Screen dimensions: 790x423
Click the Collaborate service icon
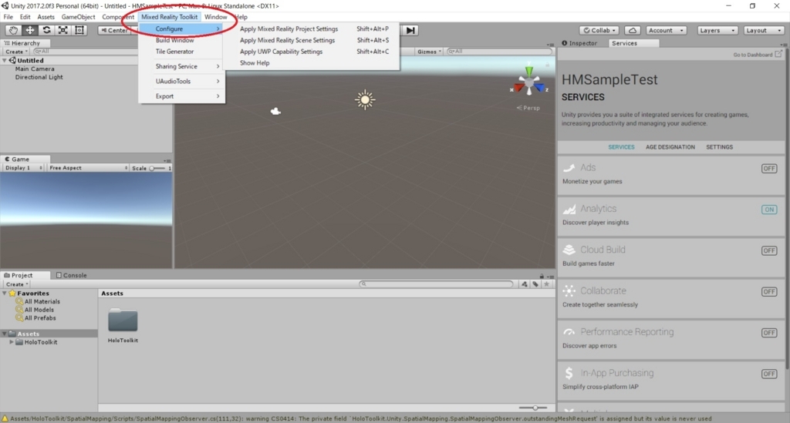569,290
